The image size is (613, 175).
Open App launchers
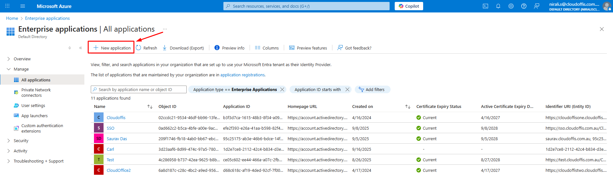31,116
